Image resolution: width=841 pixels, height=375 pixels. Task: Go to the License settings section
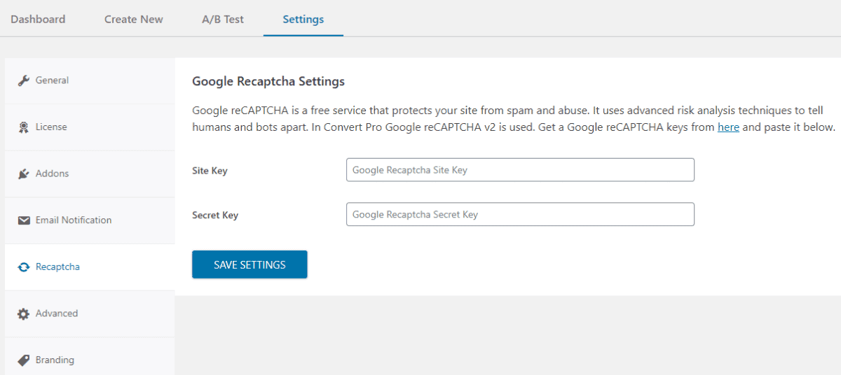pyautogui.click(x=90, y=127)
